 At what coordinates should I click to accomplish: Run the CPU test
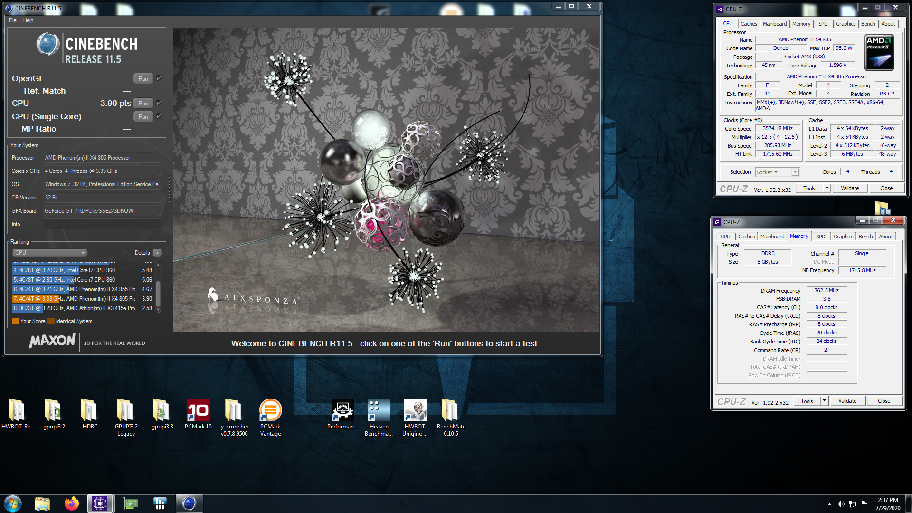143,103
